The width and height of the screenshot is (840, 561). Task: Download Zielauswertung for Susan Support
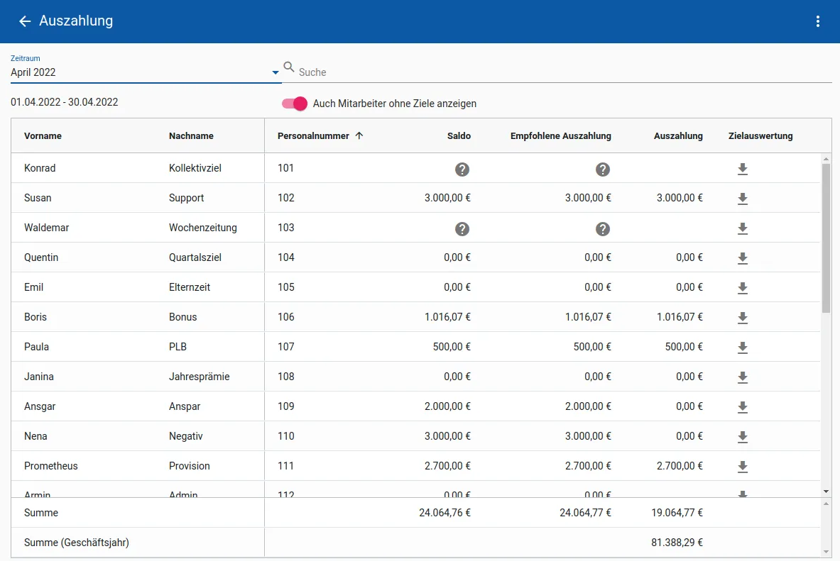click(x=743, y=199)
